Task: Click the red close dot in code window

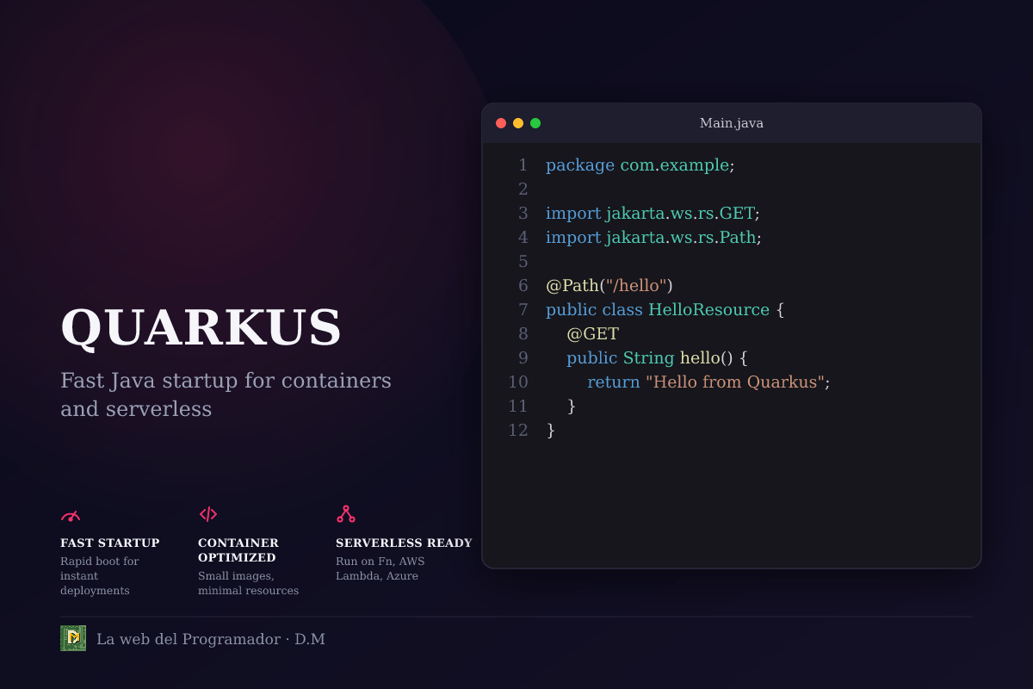Action: tap(501, 123)
